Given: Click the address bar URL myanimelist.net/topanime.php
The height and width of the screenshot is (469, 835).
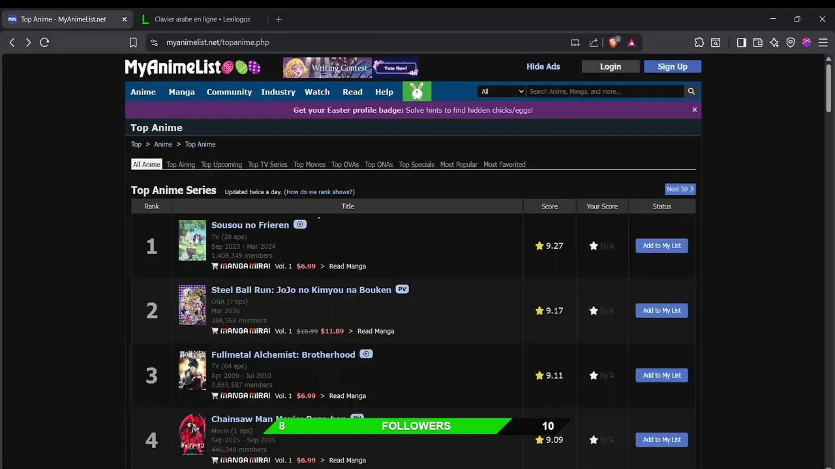Looking at the screenshot, I should tap(218, 42).
